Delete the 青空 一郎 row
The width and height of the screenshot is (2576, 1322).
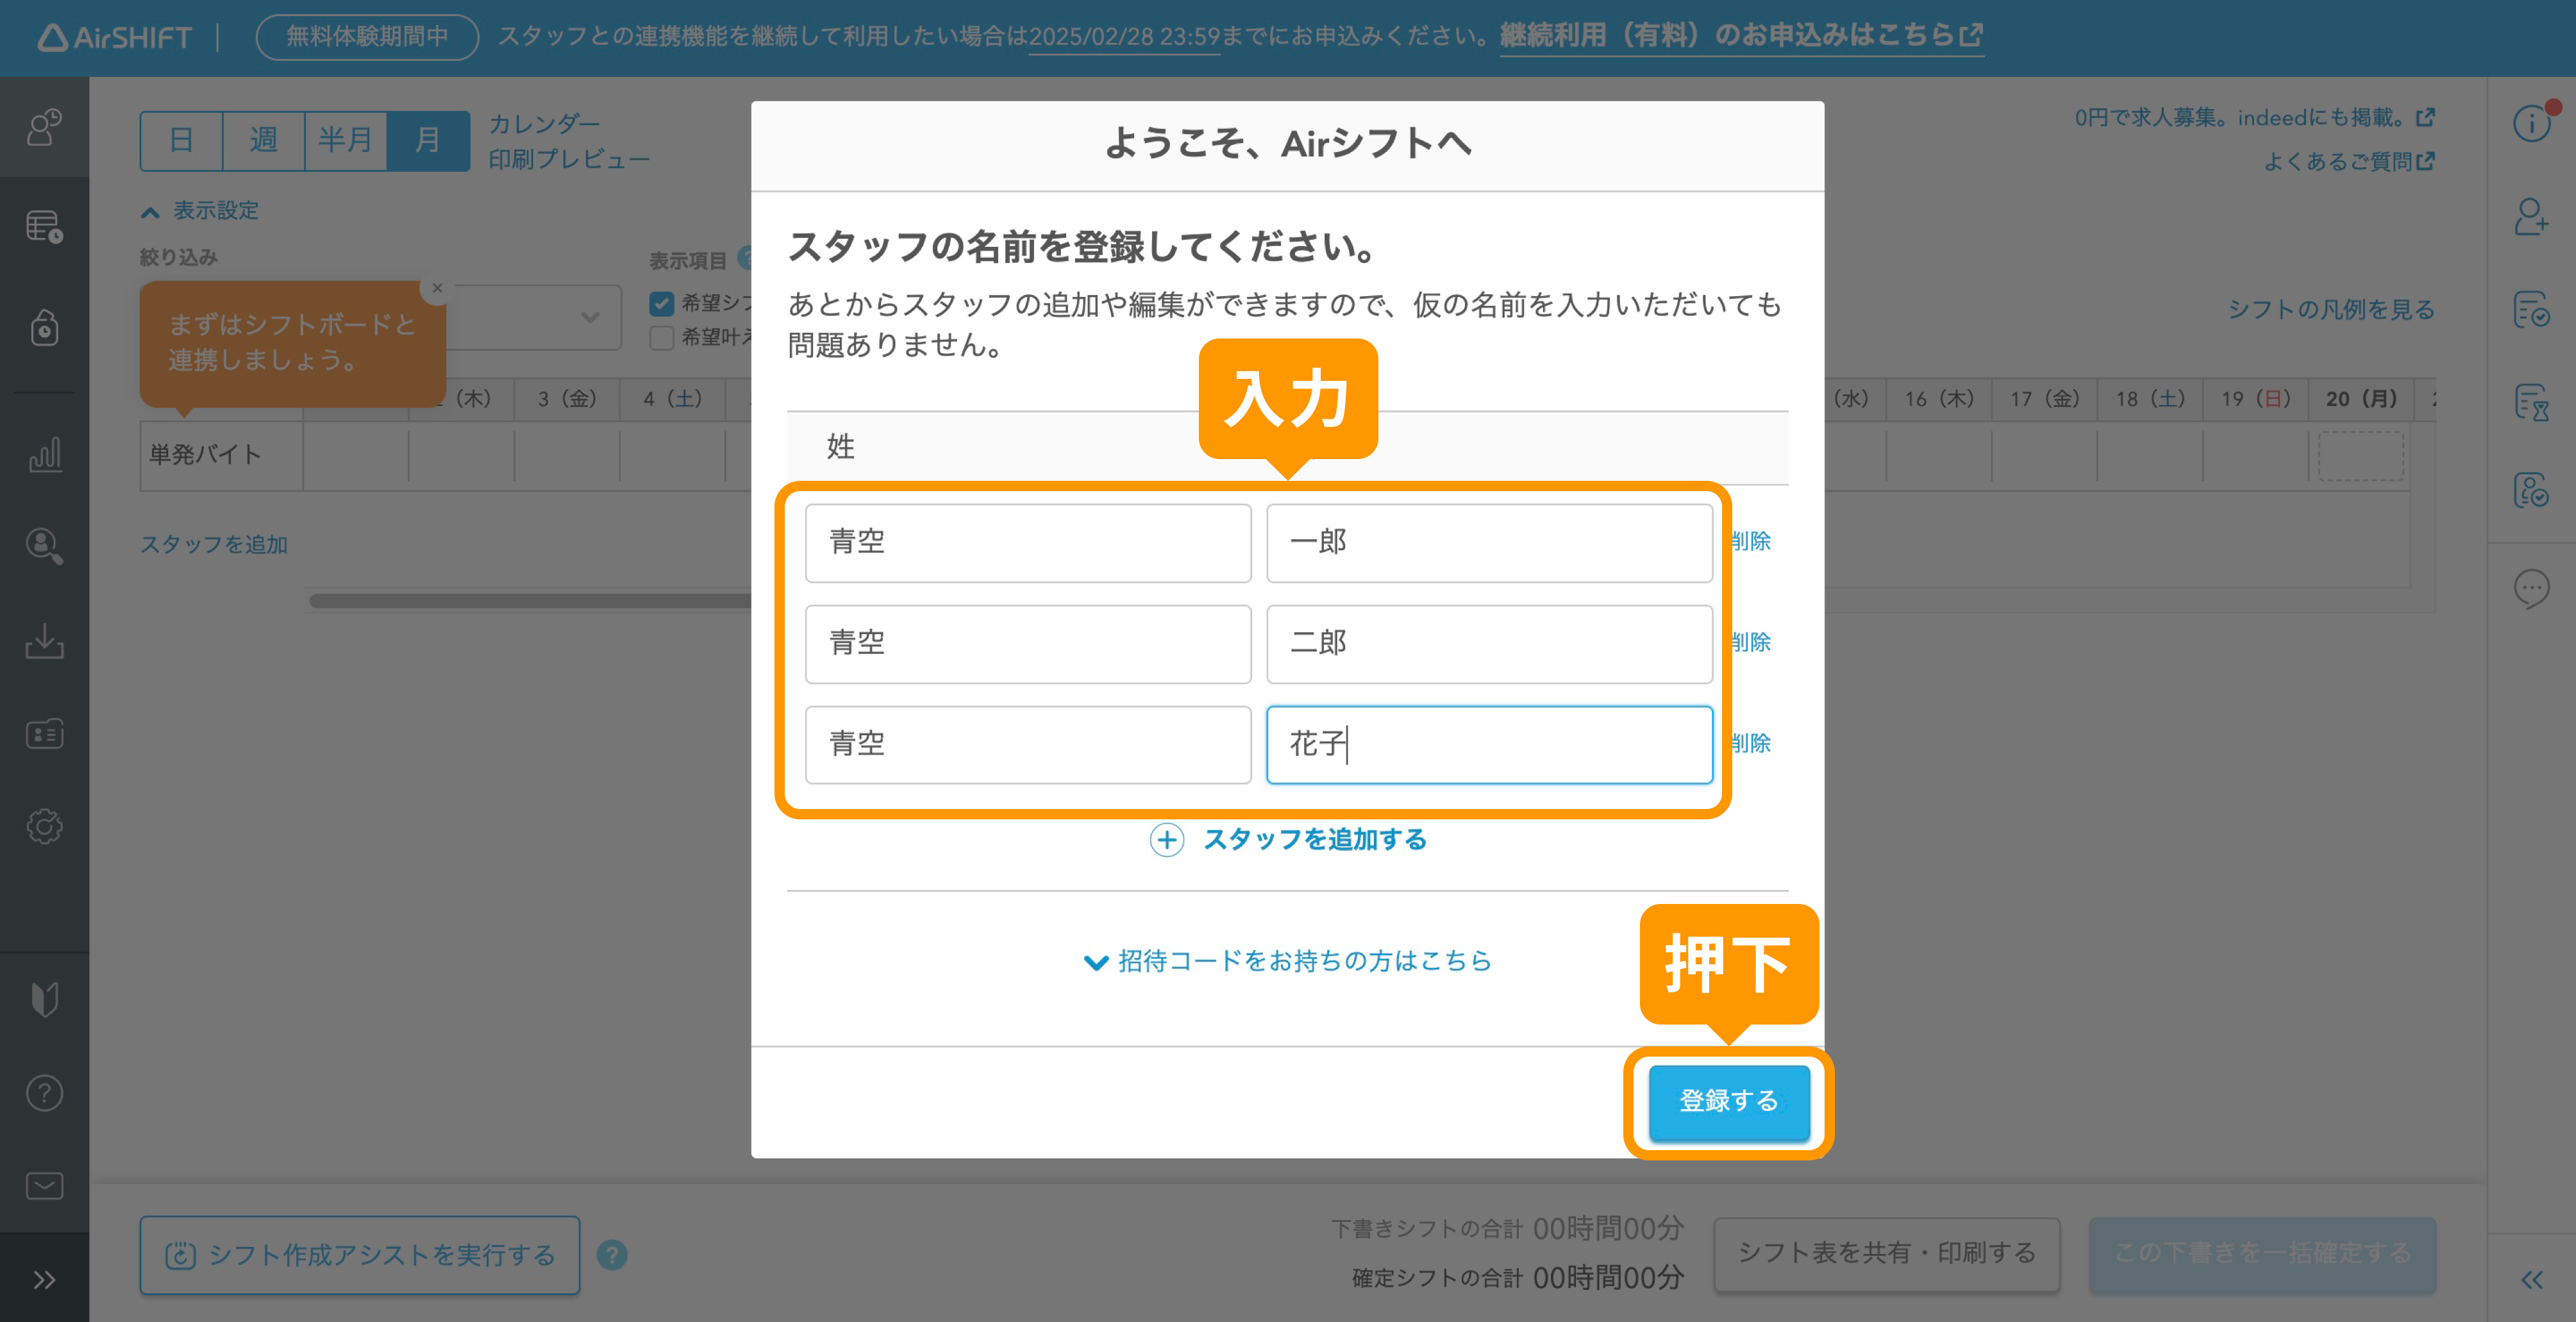(x=1751, y=541)
